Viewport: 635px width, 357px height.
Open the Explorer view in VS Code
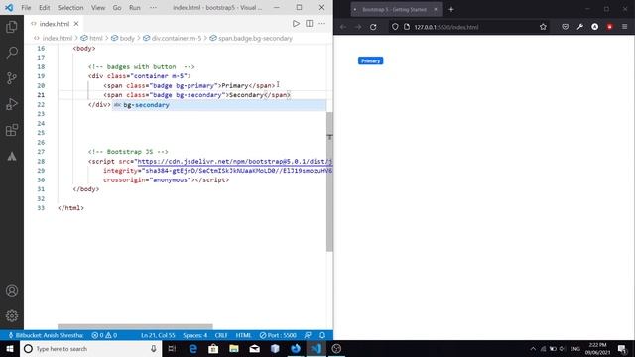[12, 27]
